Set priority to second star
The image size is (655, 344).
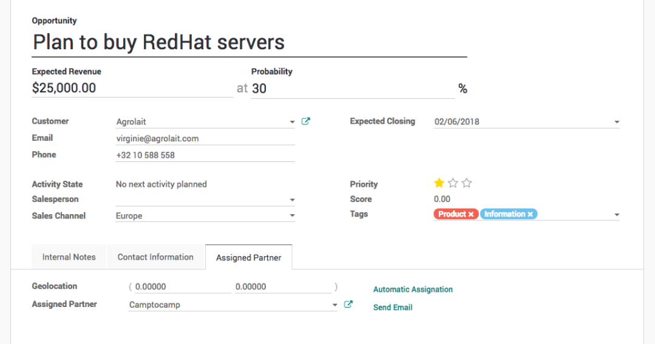453,183
